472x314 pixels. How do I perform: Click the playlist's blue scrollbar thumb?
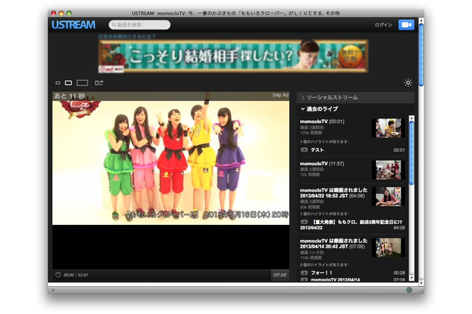click(412, 153)
